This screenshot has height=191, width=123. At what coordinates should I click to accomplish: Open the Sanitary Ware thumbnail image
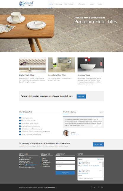tap(91, 65)
